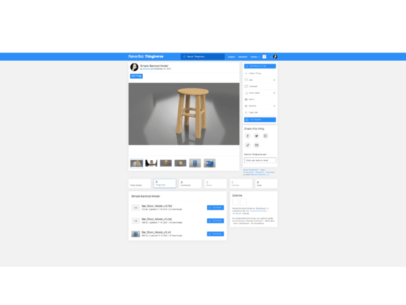This screenshot has width=406, height=305.
Task: Click the Post a Make icon
Action: (246, 93)
